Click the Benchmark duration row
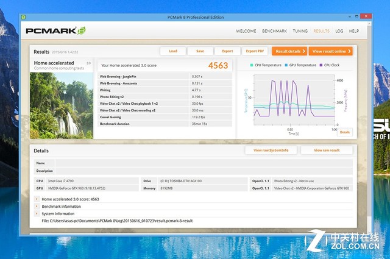Viewport: 390px width, 259px height. point(165,124)
